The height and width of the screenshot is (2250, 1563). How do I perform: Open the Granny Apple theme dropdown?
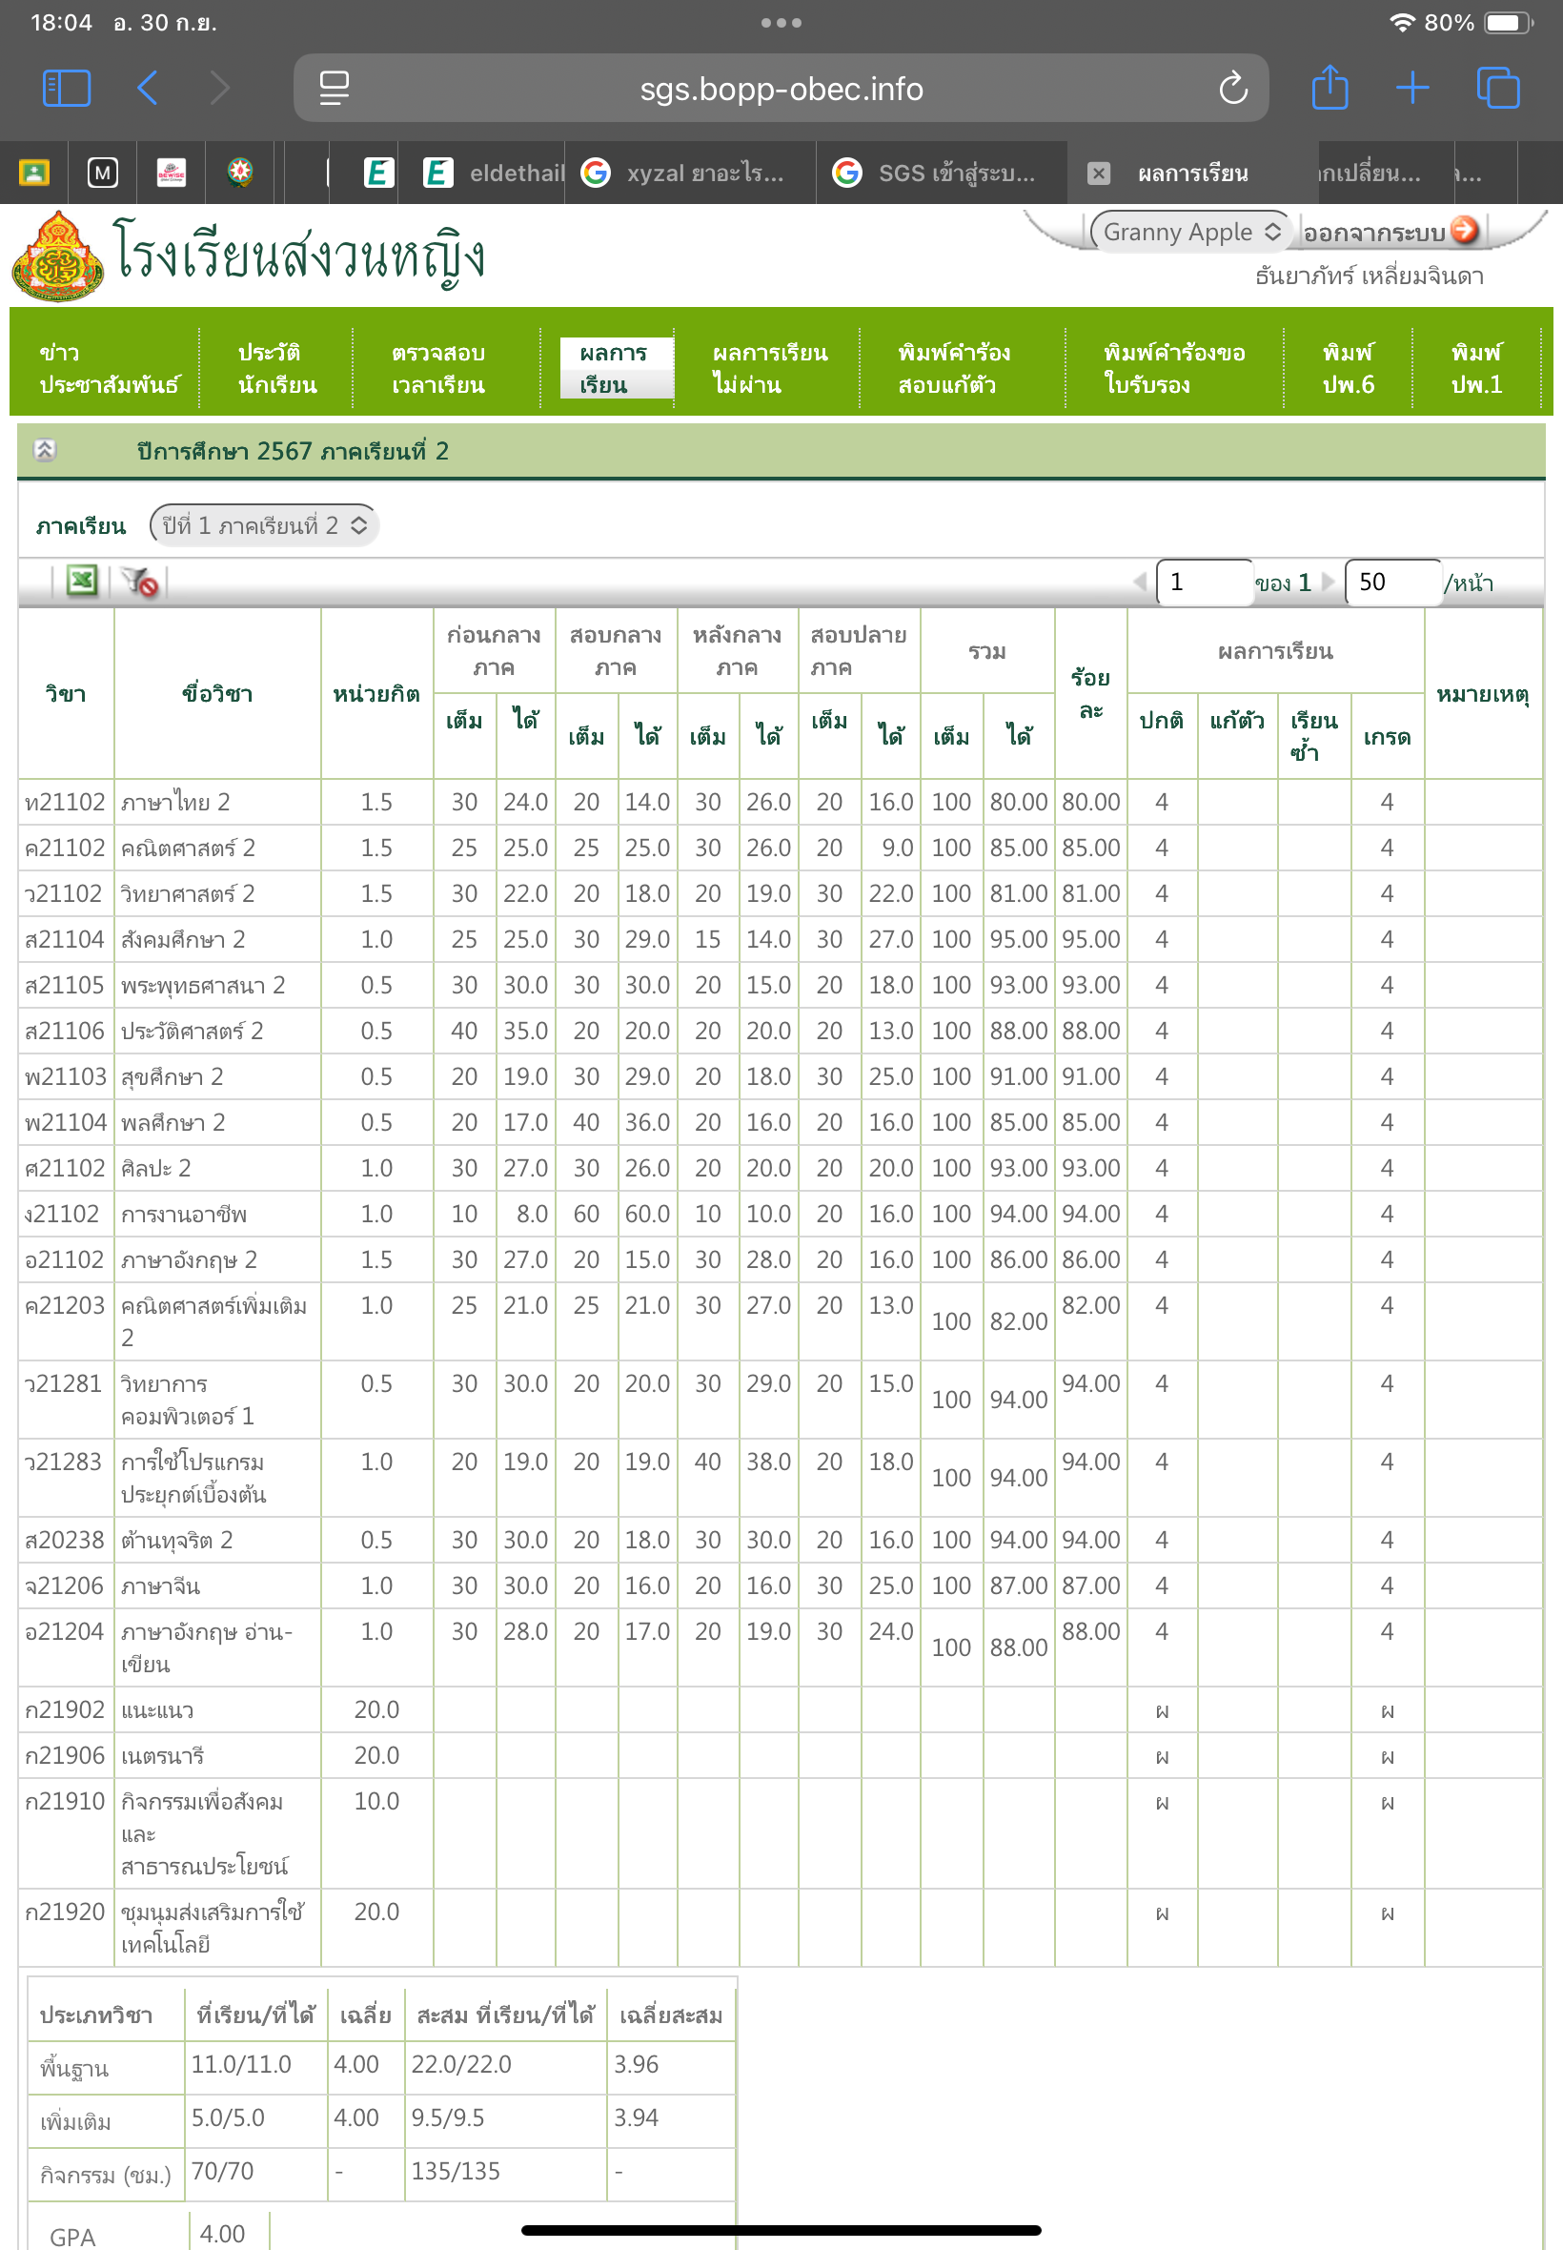pos(1191,233)
